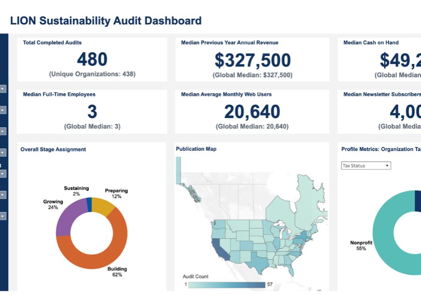
Task: Click the Nonprofit 55% label
Action: (x=361, y=245)
